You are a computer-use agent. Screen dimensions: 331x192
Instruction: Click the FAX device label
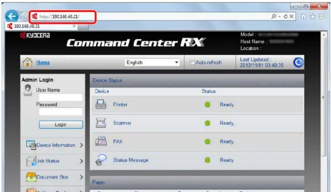118,142
